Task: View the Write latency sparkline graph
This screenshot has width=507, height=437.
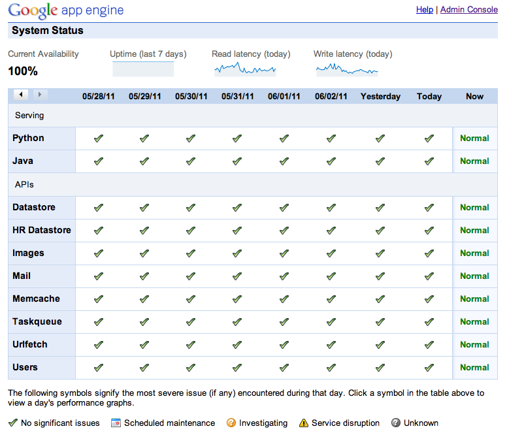Action: [x=347, y=69]
